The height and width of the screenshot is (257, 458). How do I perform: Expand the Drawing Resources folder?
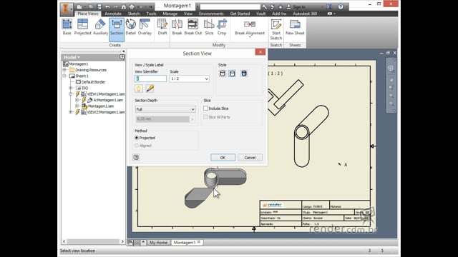(64, 70)
